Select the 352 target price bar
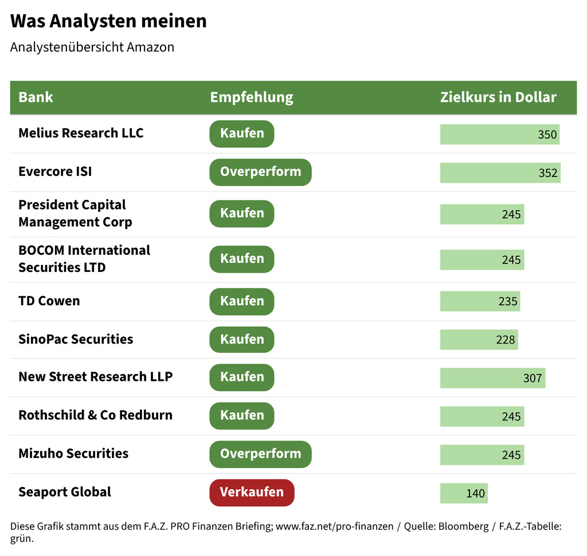Screen dimensions: 587x556 (500, 172)
